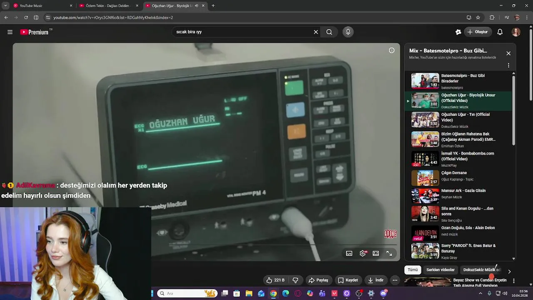Close the Mix playlist panel
533x300 pixels.
(x=508, y=53)
